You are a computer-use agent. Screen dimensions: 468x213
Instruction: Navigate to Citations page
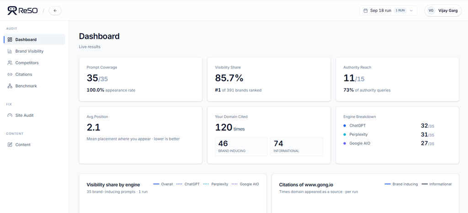(34, 75)
